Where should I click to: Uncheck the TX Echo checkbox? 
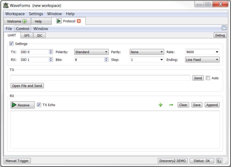(39, 105)
